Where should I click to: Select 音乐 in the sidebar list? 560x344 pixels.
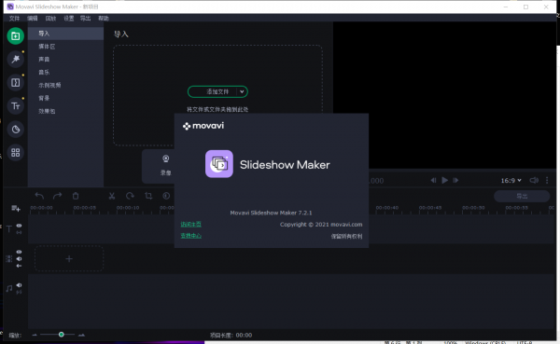[65, 73]
